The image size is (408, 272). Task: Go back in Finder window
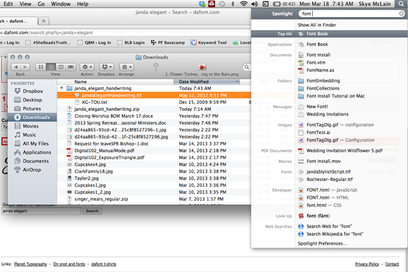point(16,67)
